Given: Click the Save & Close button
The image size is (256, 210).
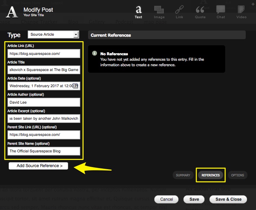Looking at the screenshot, I should (228, 199).
